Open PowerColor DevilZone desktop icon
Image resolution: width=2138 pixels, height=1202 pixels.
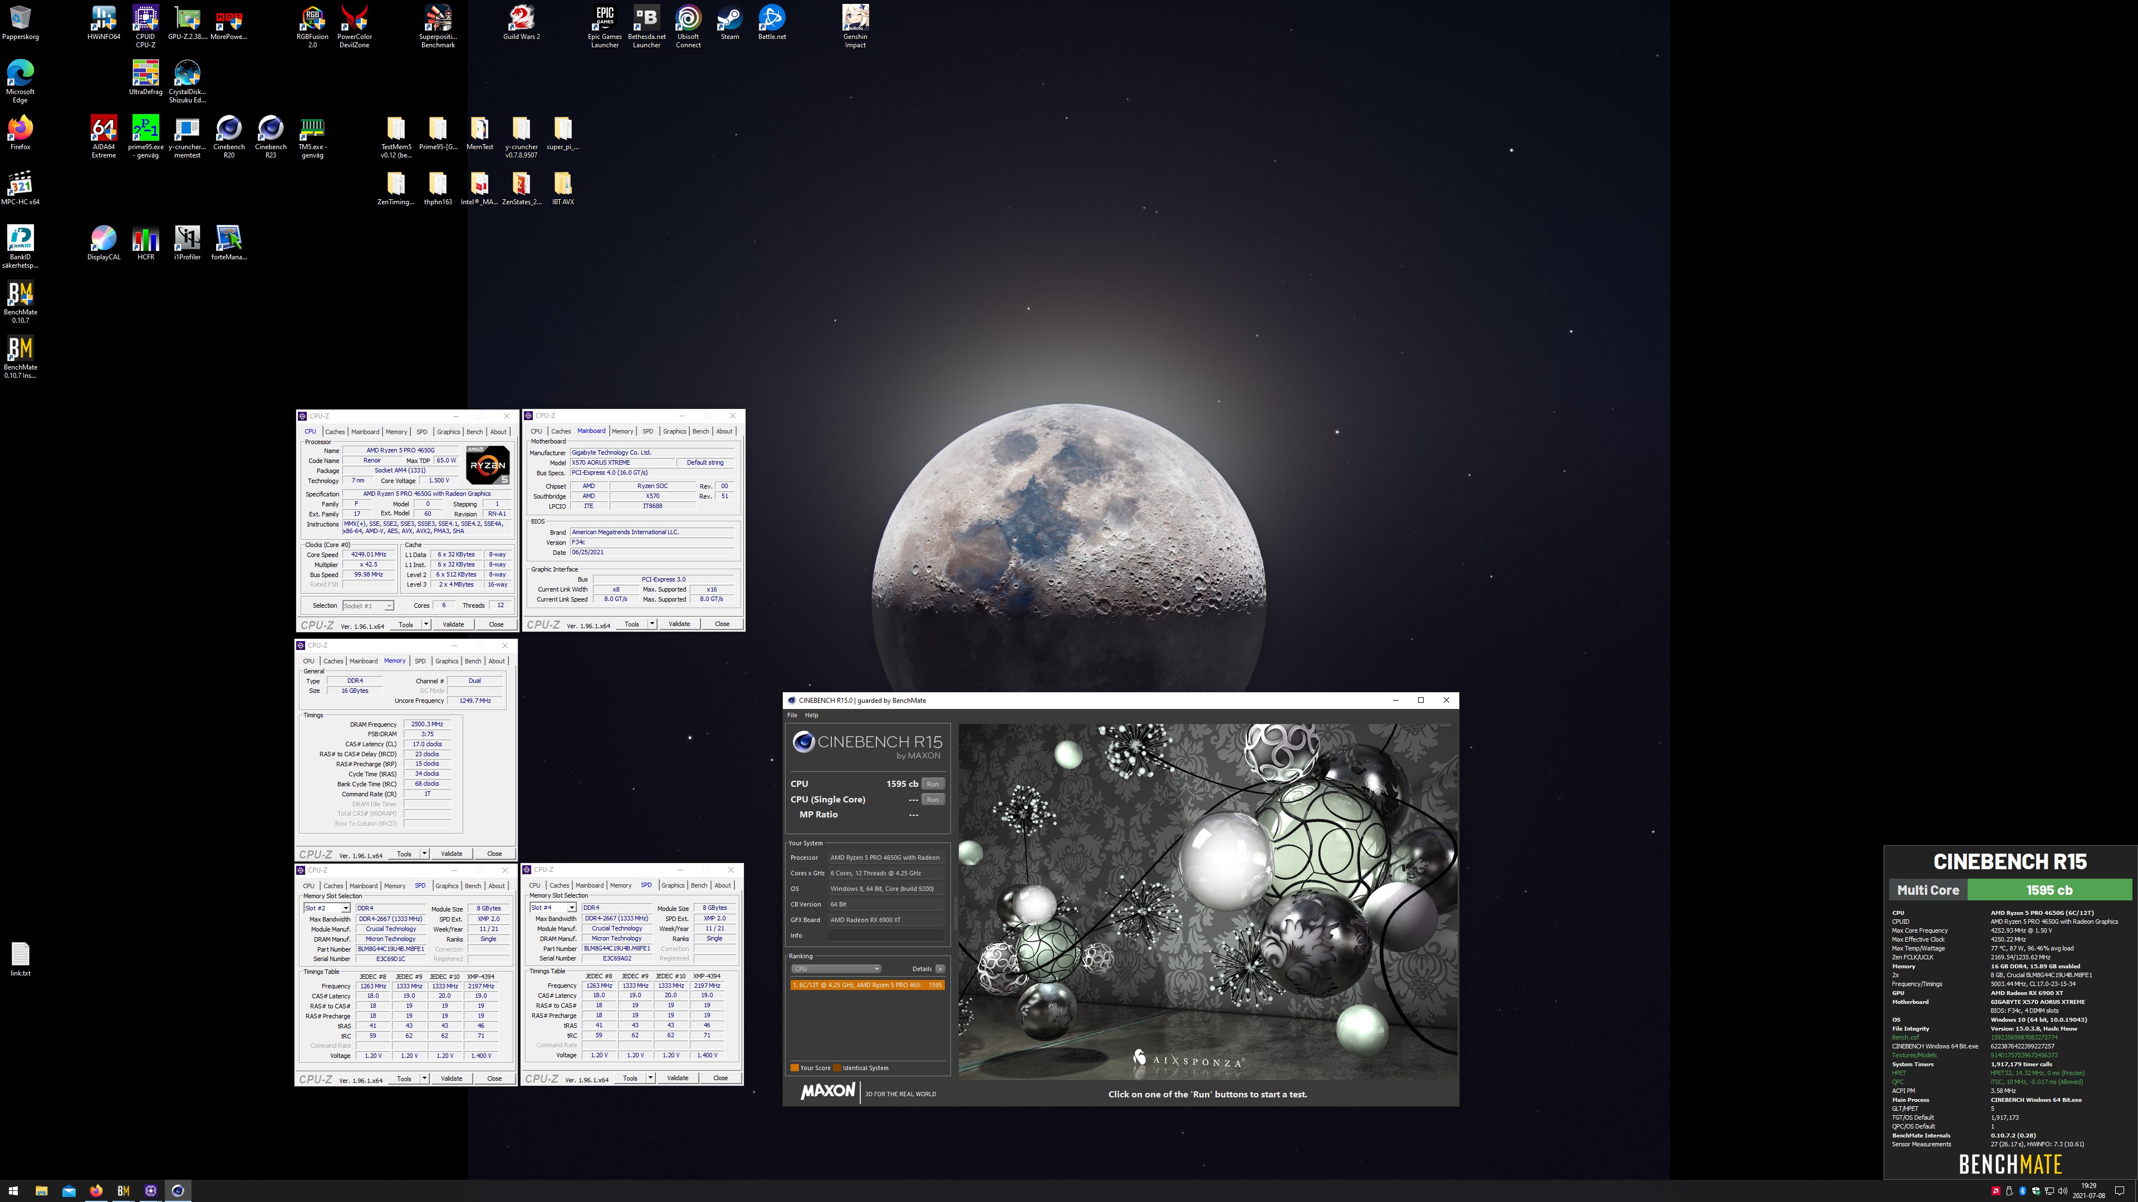[x=355, y=27]
